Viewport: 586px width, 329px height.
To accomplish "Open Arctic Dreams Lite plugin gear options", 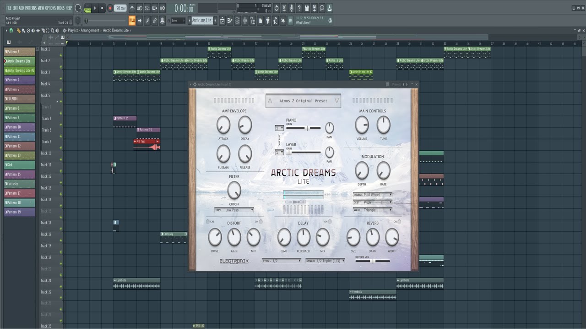I will click(195, 85).
